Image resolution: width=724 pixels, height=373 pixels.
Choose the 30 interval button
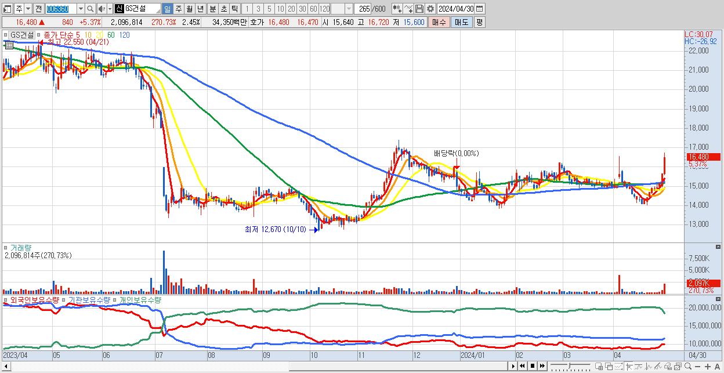coord(302,9)
